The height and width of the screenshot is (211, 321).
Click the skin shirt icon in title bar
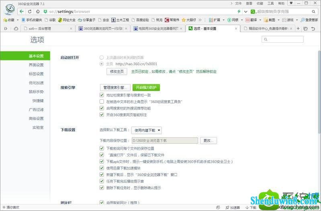click(291, 3)
